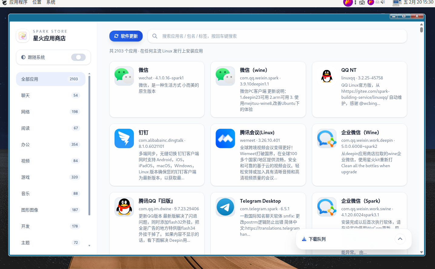Select the 企业微信 (Spark) app icon
Image resolution: width=435 pixels, height=269 pixels.
coord(327,207)
